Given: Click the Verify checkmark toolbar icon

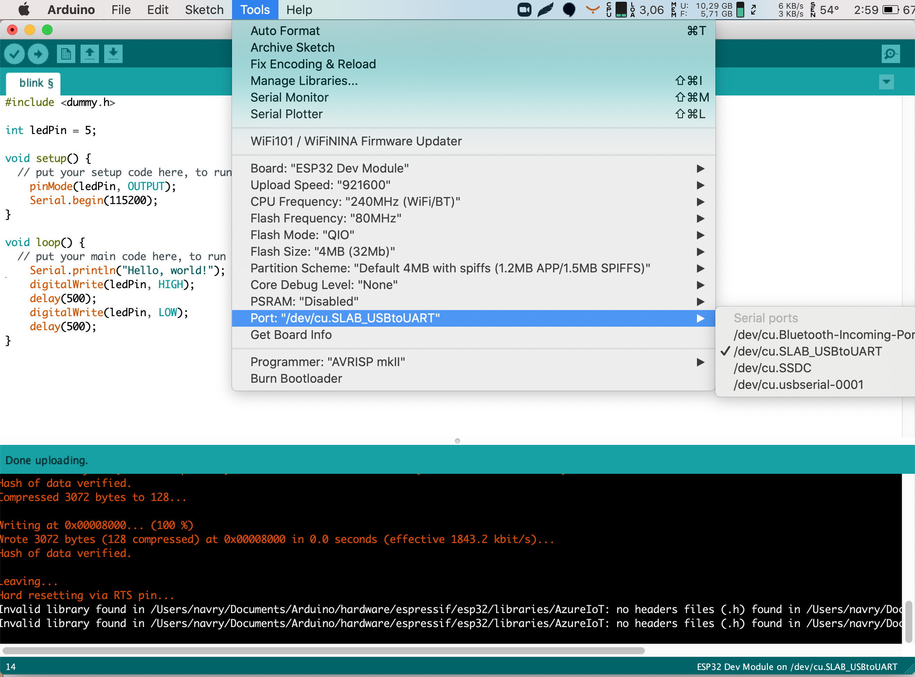Looking at the screenshot, I should click(x=14, y=54).
